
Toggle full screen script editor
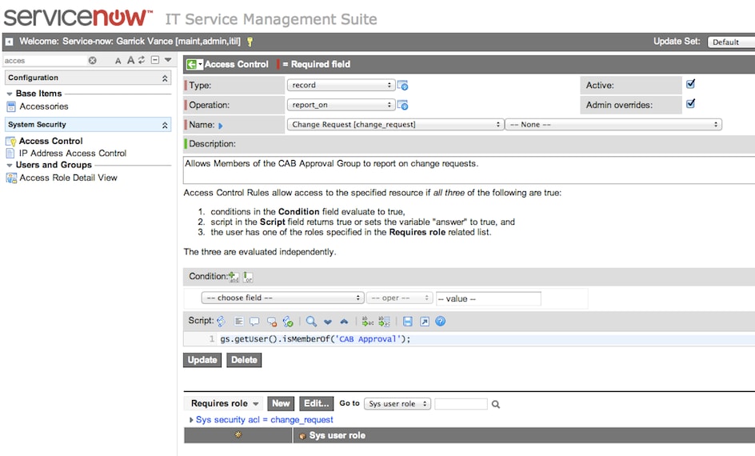pyautogui.click(x=424, y=321)
